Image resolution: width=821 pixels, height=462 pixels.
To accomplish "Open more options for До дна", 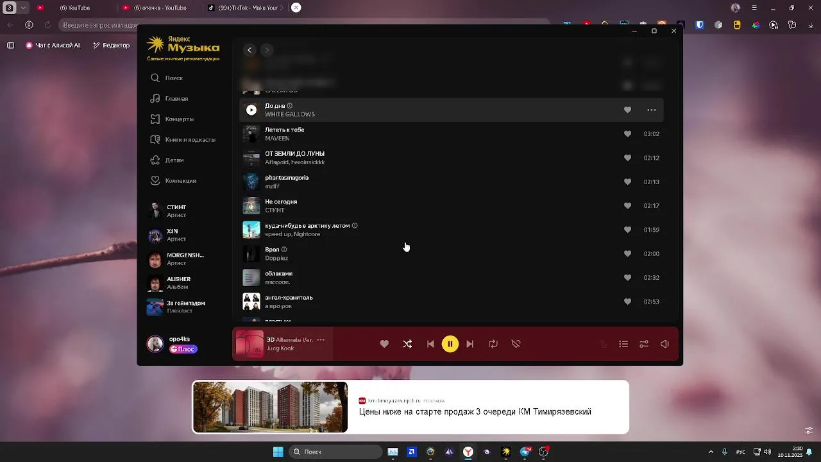I will point(652,110).
